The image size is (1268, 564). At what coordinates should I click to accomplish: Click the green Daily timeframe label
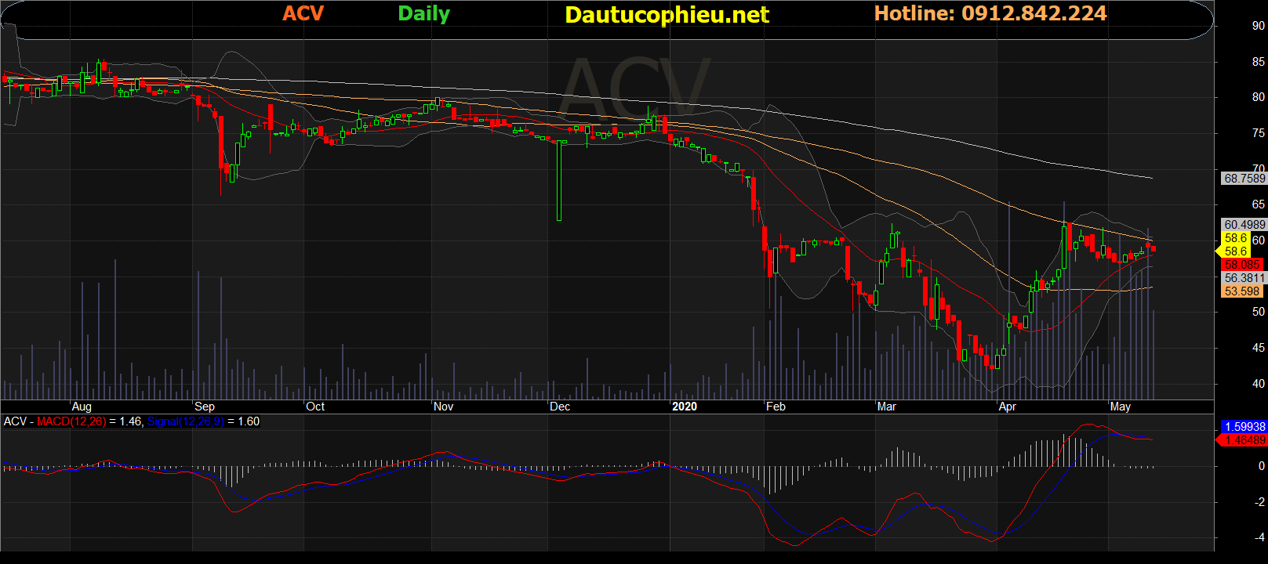(423, 13)
